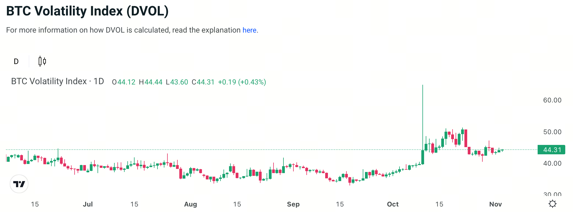Click the 50.00 price scale label
The height and width of the screenshot is (212, 573).
pos(552,132)
